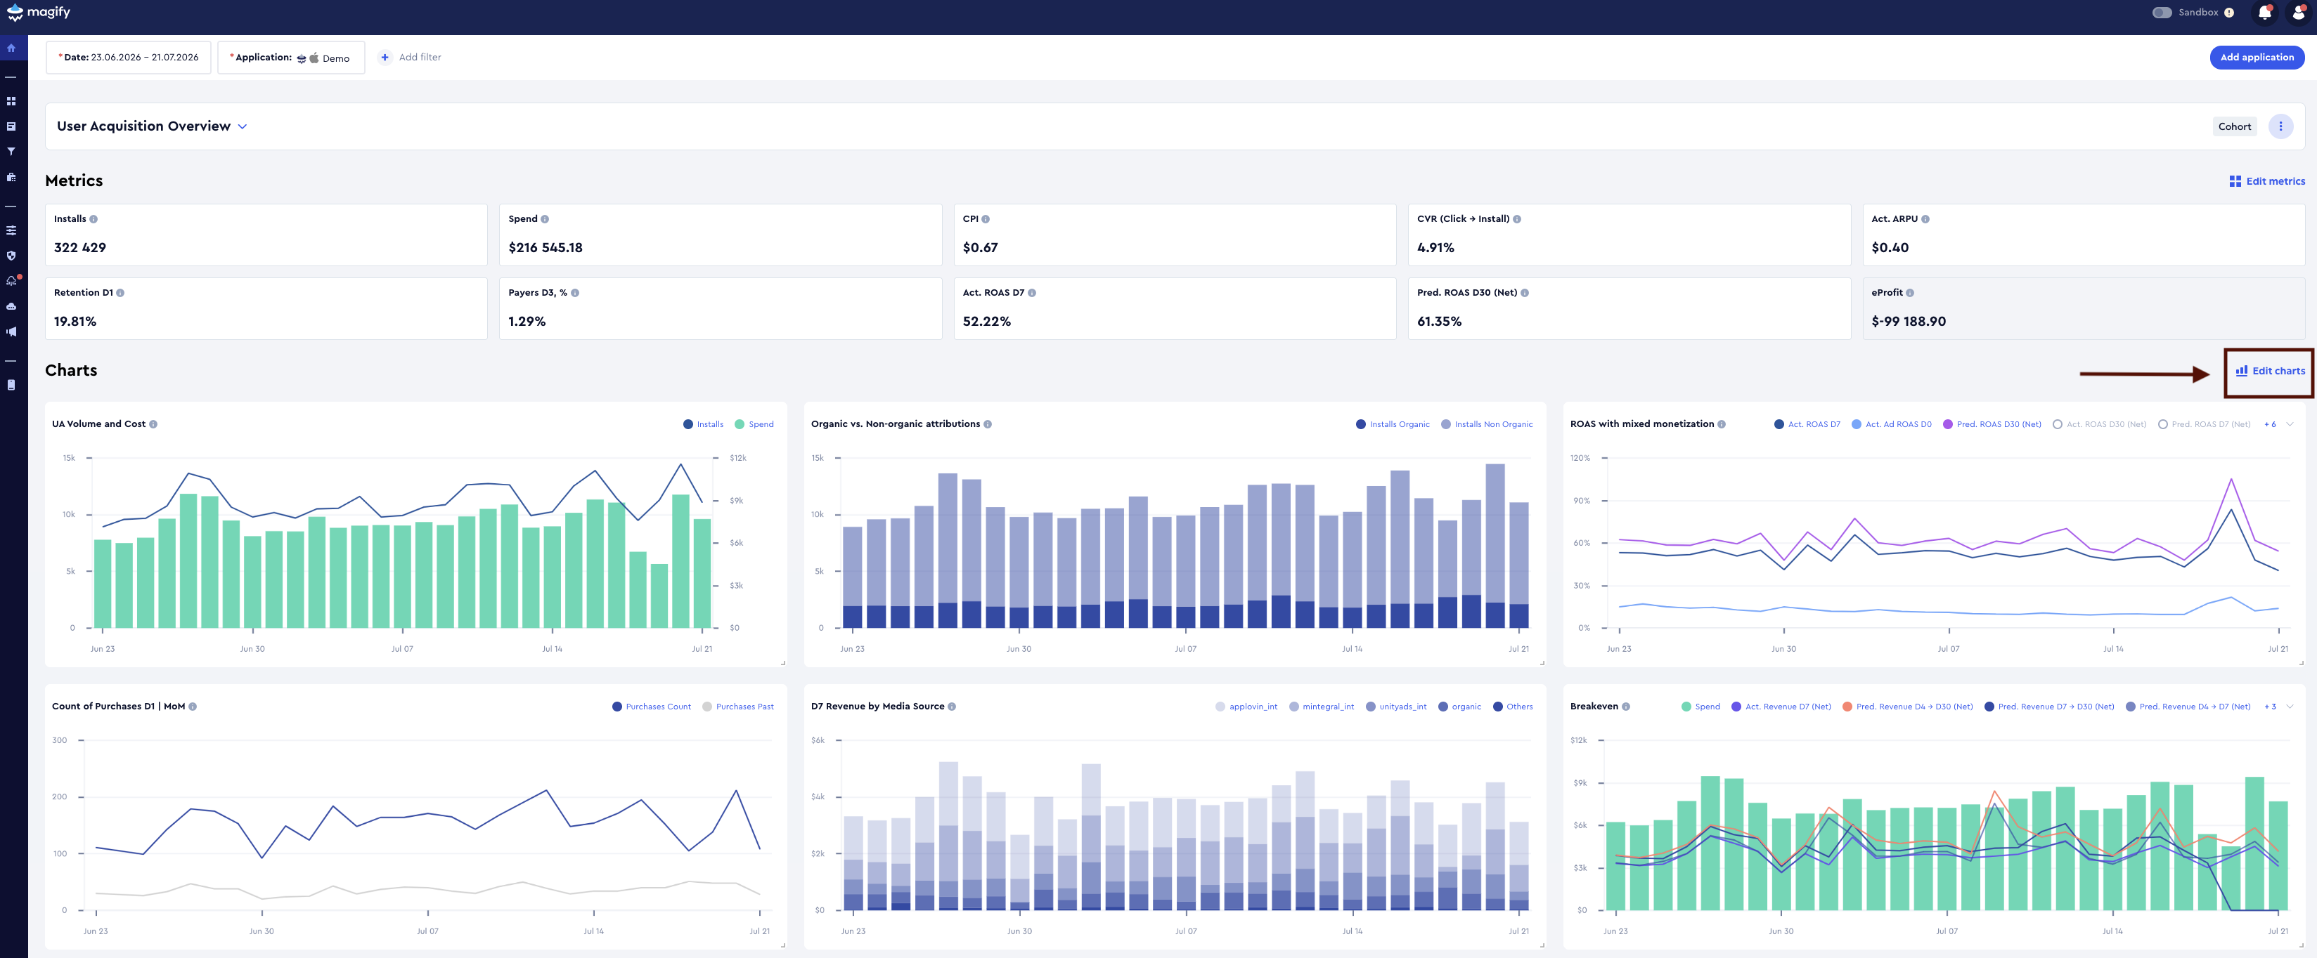The image size is (2317, 958).
Task: Click the Breakeven Spend green legend dot
Action: pos(1686,707)
